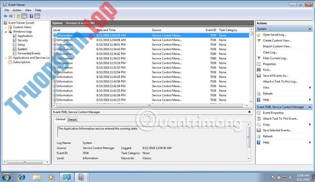This screenshot has width=315, height=182.
Task: Open the File menu
Action: coord(7,10)
